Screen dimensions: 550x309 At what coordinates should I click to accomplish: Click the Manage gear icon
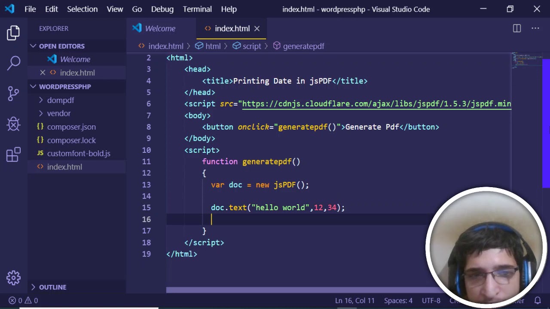tap(13, 278)
